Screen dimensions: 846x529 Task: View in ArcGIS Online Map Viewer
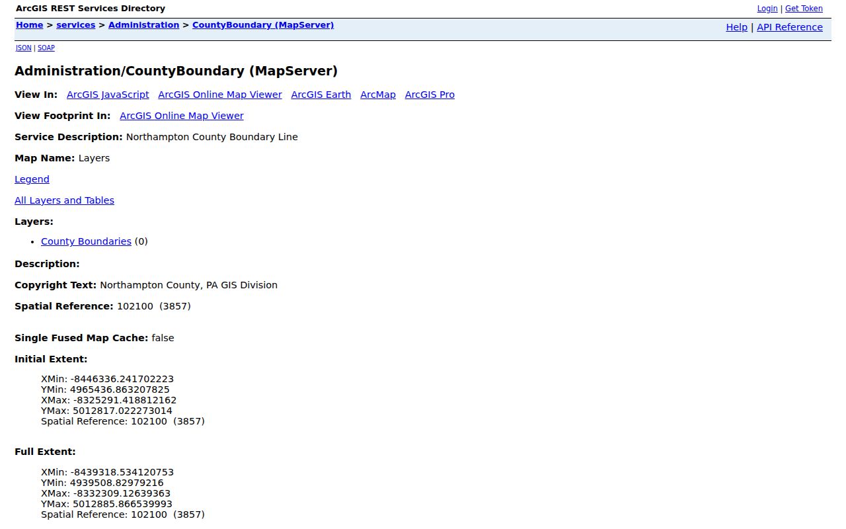click(220, 95)
